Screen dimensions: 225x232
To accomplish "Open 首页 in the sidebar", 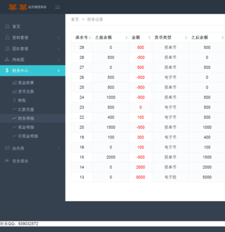I will (33, 27).
